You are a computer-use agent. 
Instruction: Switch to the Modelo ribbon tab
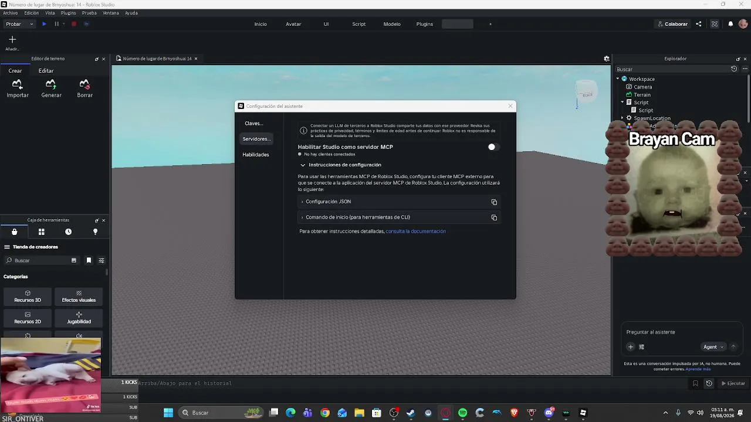[392, 24]
